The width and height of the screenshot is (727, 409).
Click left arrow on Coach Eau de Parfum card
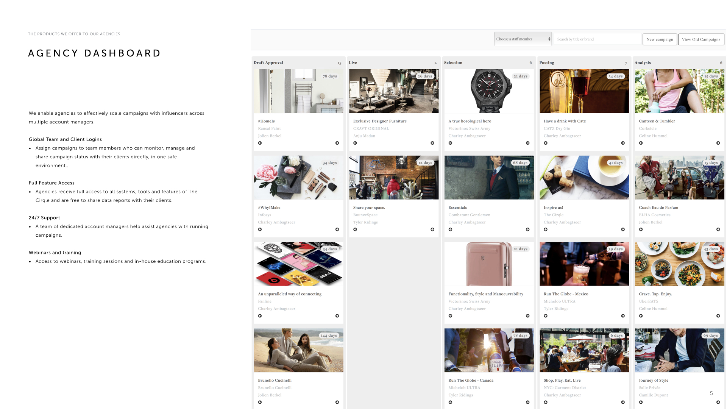[641, 229]
